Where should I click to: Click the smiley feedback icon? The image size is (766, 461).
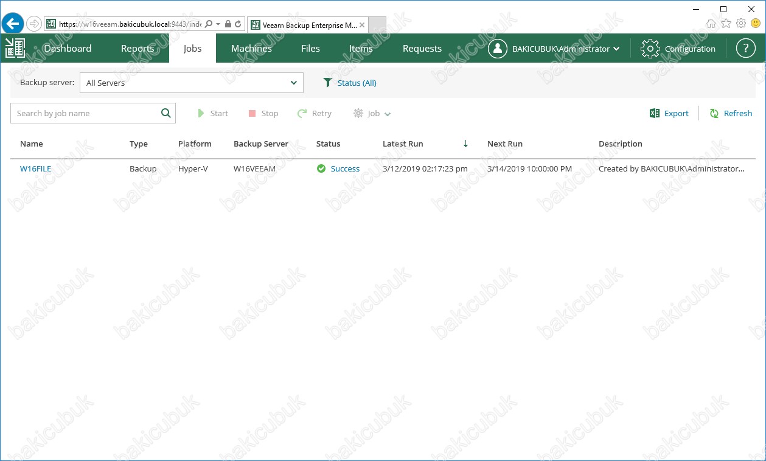coord(756,24)
